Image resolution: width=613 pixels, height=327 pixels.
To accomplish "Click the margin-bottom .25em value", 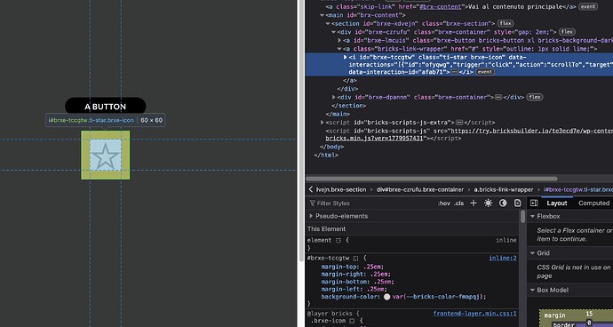I will 382,282.
